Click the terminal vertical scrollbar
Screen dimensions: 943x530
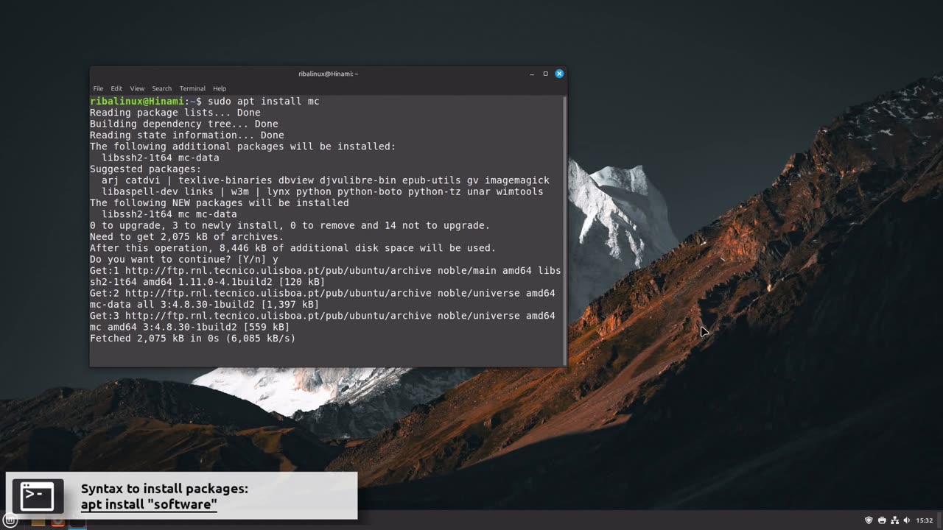(565, 230)
